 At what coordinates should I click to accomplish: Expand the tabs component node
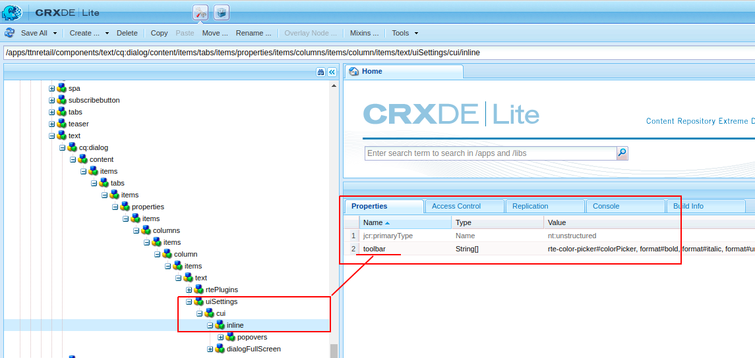click(x=52, y=112)
